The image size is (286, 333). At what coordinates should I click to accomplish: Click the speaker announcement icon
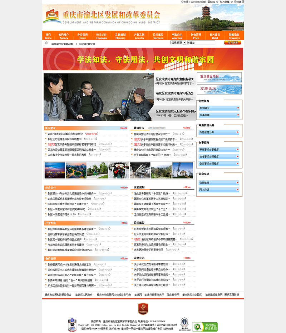tap(46, 43)
